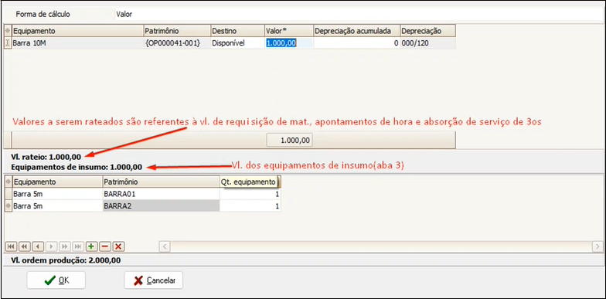
Task: Select the Valor cell showing 1.000,00
Action: pos(289,43)
